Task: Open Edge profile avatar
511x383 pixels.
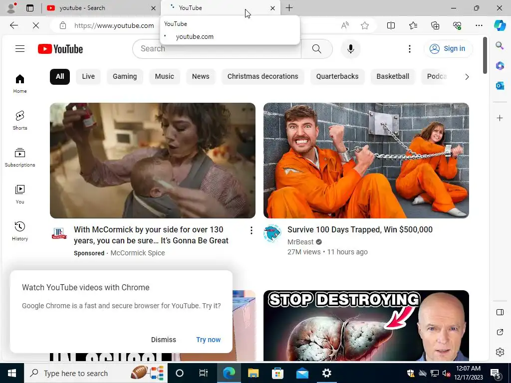Action: (11, 8)
